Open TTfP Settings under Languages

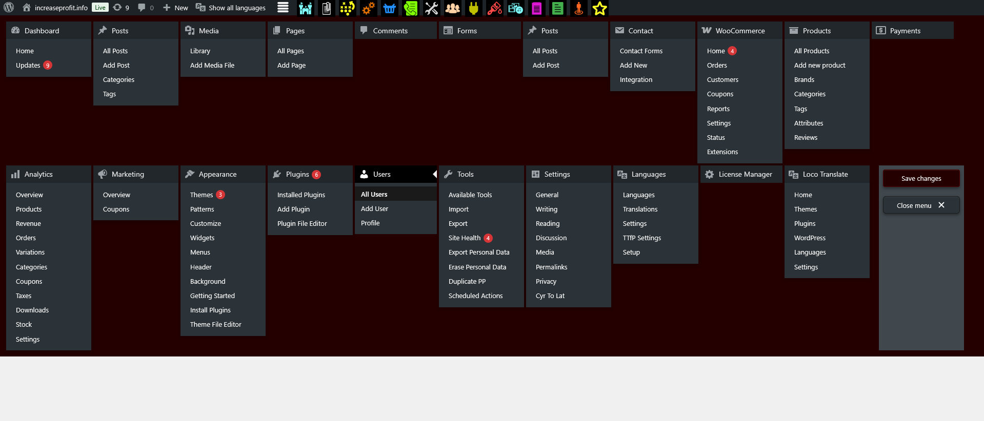[641, 238]
